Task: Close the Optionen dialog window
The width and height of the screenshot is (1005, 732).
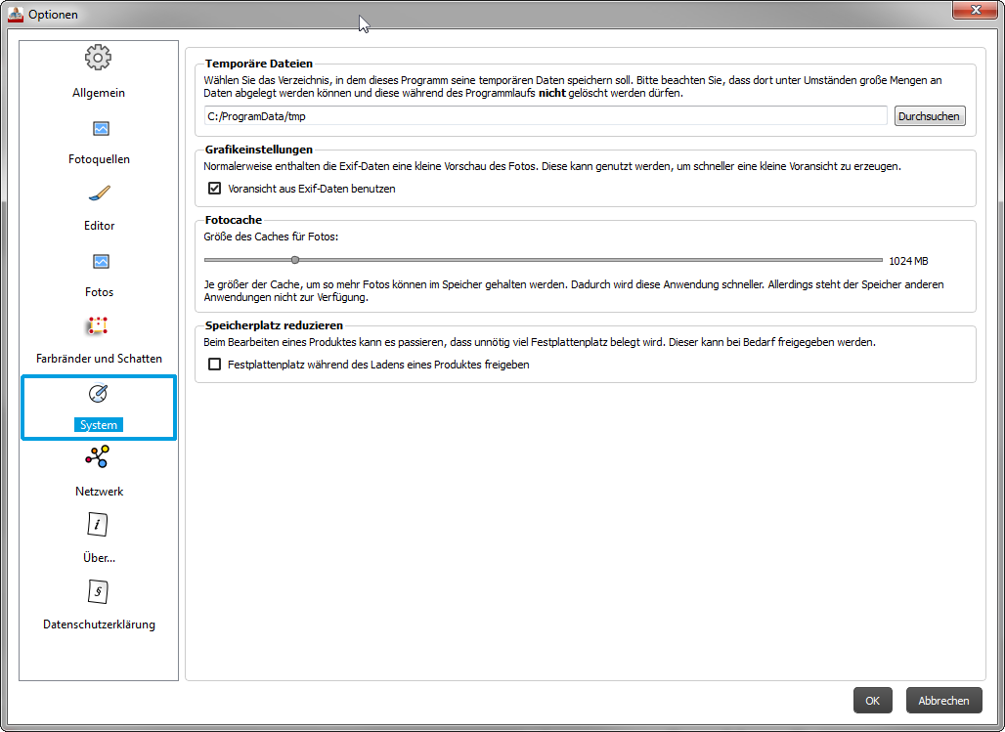Action: [x=975, y=10]
